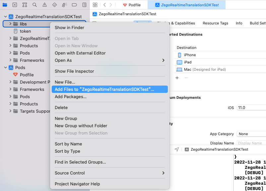
Task: Choose Add Files to ZegoRealtimeTranslationSDKTest
Action: click(109, 89)
